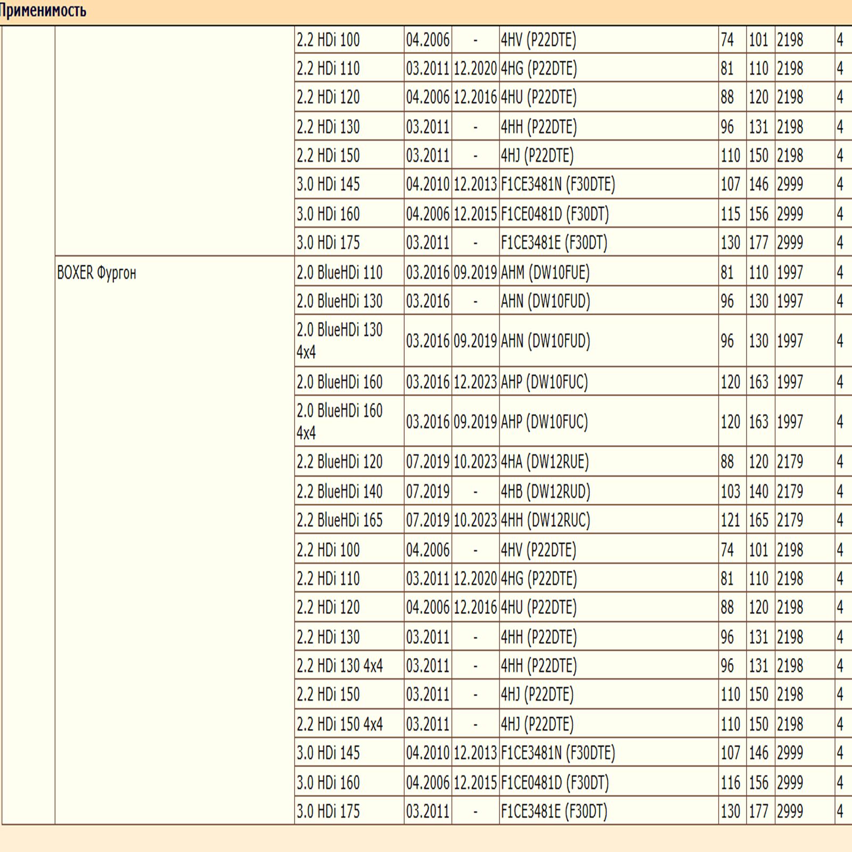Viewport: 852px width, 852px height.
Task: Click the 165 horsepower value cell
Action: (x=759, y=520)
